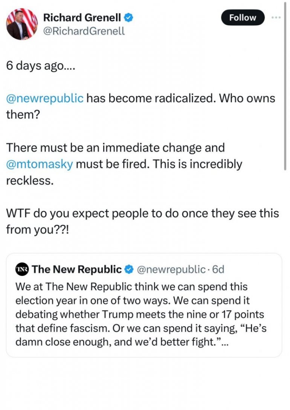
Task: Click @newrepublic handle in the quoted tweet header
Action: pyautogui.click(x=170, y=269)
